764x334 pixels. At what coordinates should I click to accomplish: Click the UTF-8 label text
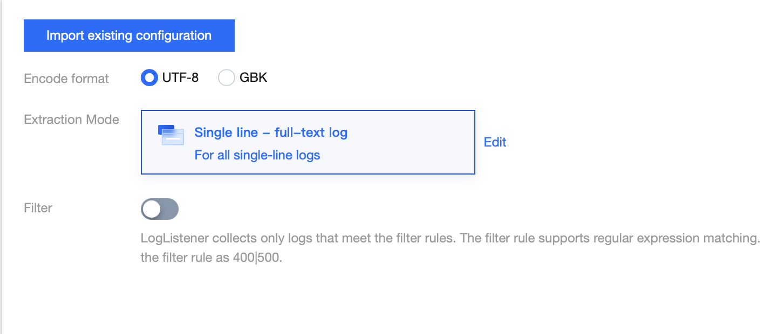[180, 78]
